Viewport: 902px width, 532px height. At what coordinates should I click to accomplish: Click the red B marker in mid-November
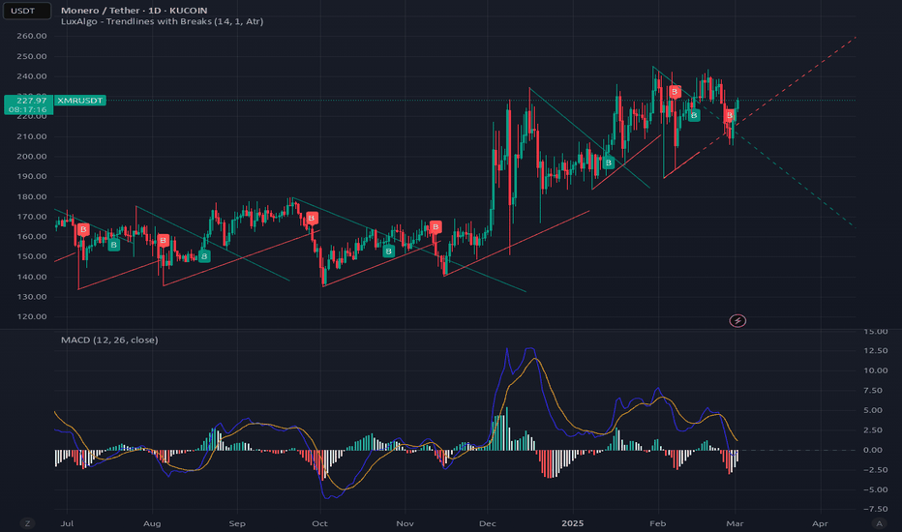[436, 226]
